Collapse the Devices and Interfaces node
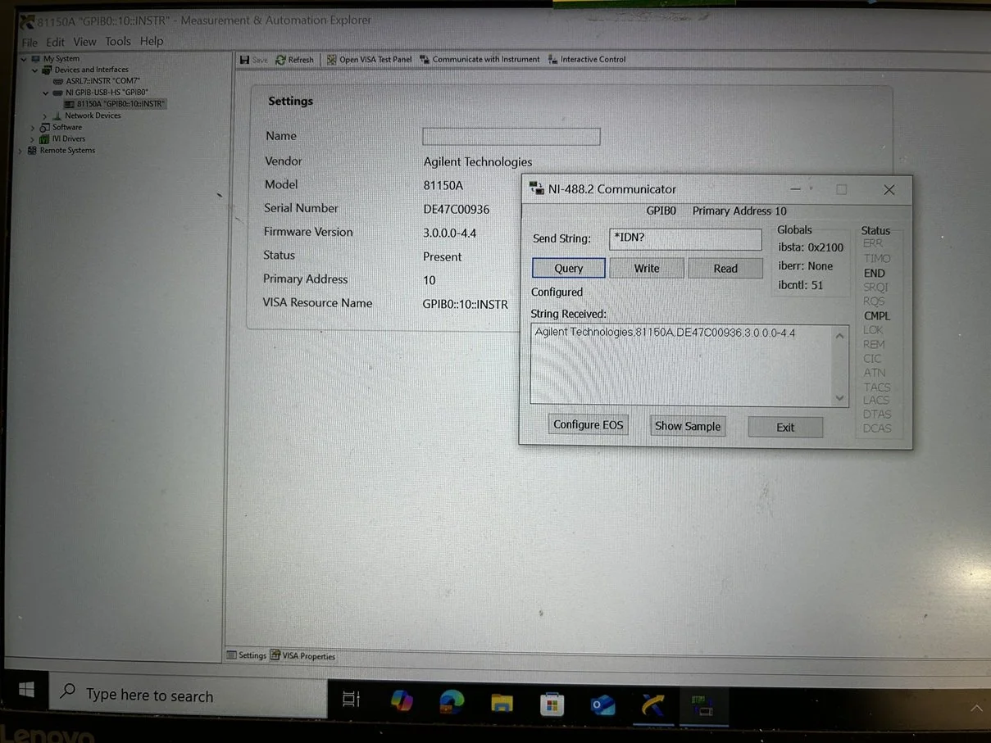The height and width of the screenshot is (743, 991). pyautogui.click(x=34, y=70)
